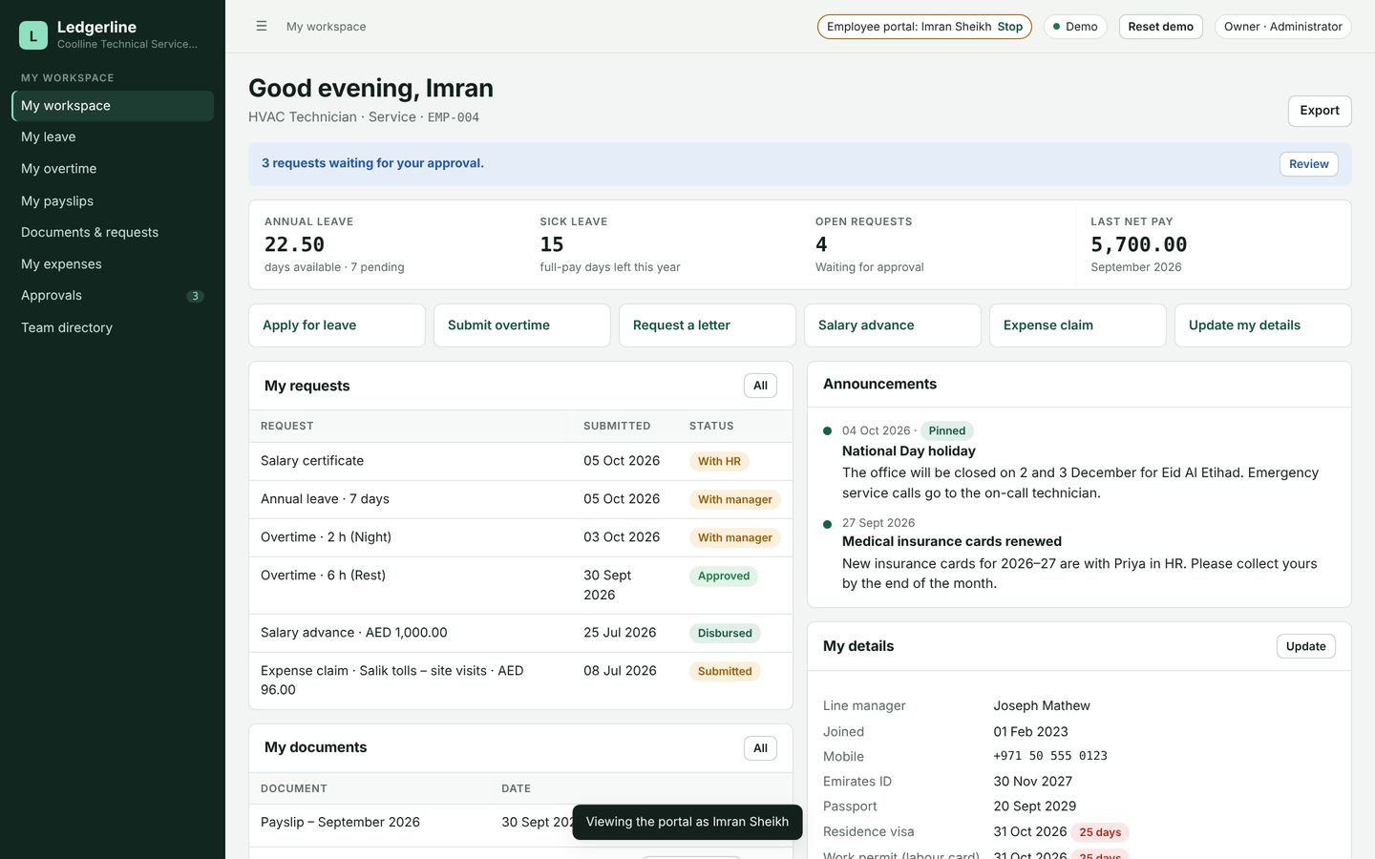Open My expenses in sidebar

(x=113, y=264)
